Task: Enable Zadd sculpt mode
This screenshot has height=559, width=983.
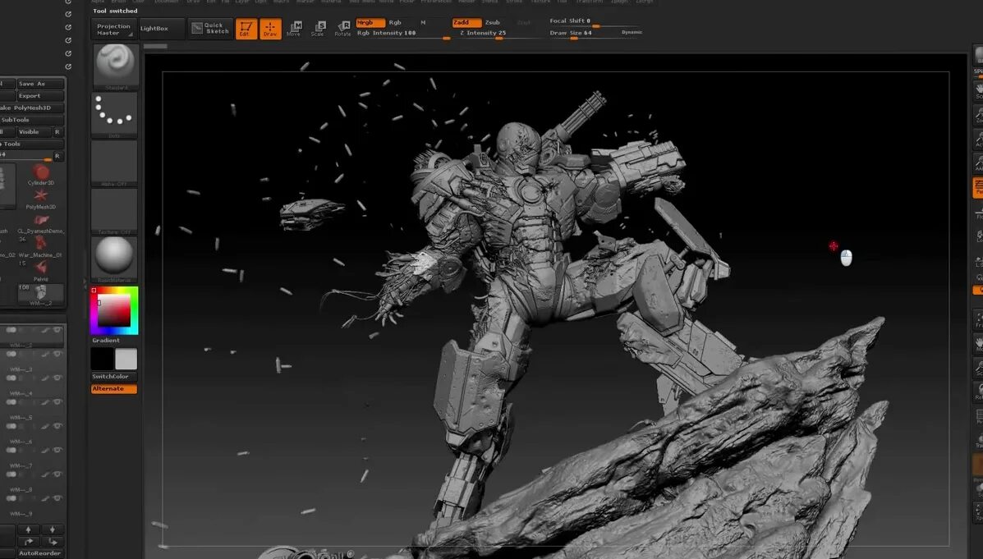Action: point(466,22)
